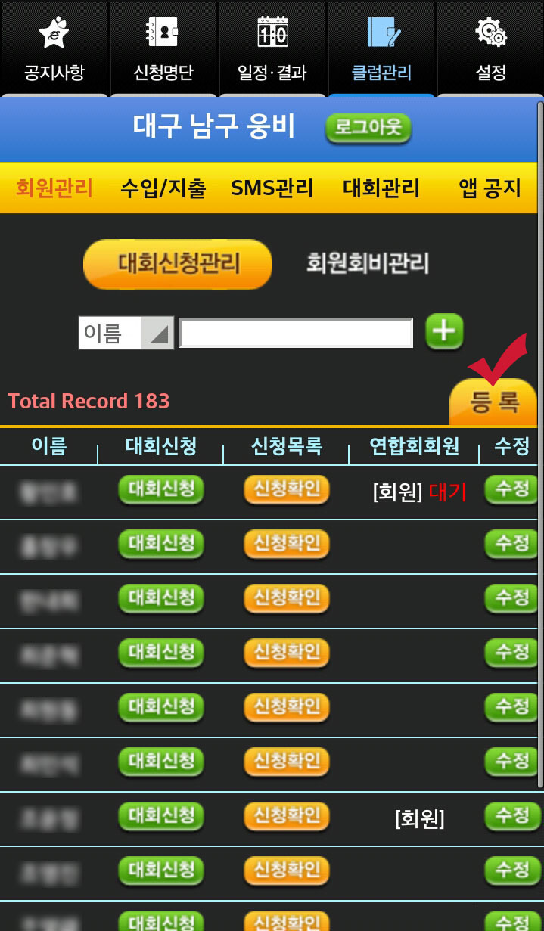Expand the 이름 search field dropdown
This screenshot has height=931, width=544.
[x=126, y=333]
